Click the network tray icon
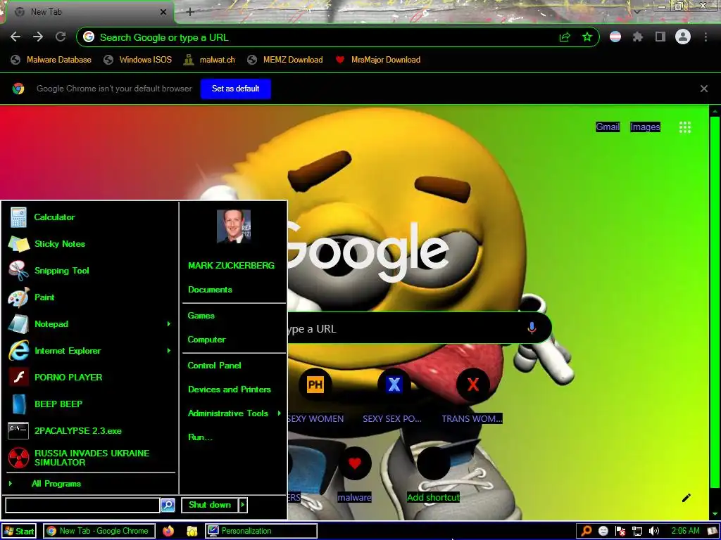721x540 pixels. (637, 532)
